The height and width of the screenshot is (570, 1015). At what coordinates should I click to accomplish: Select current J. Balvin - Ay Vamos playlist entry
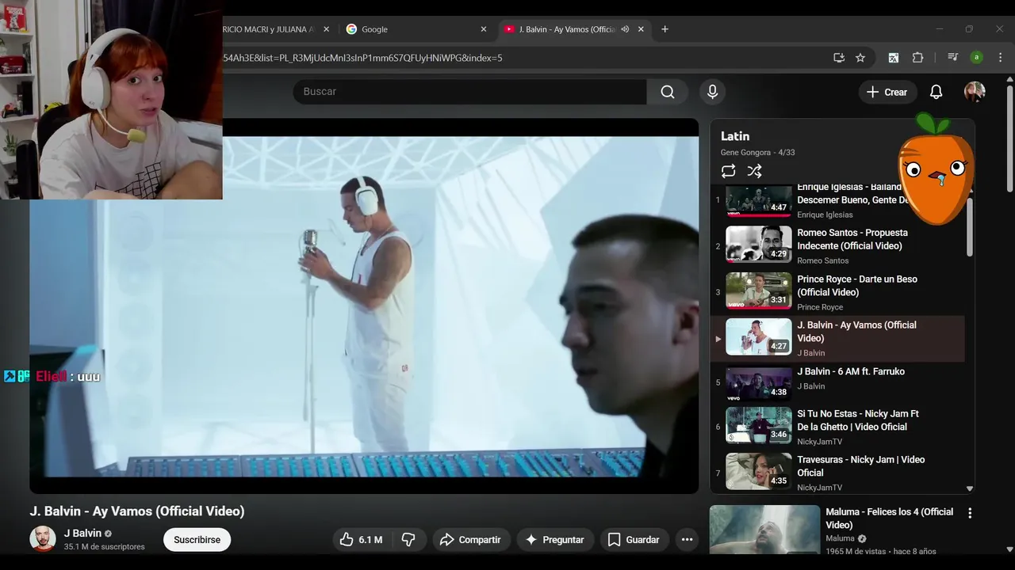coord(837,339)
